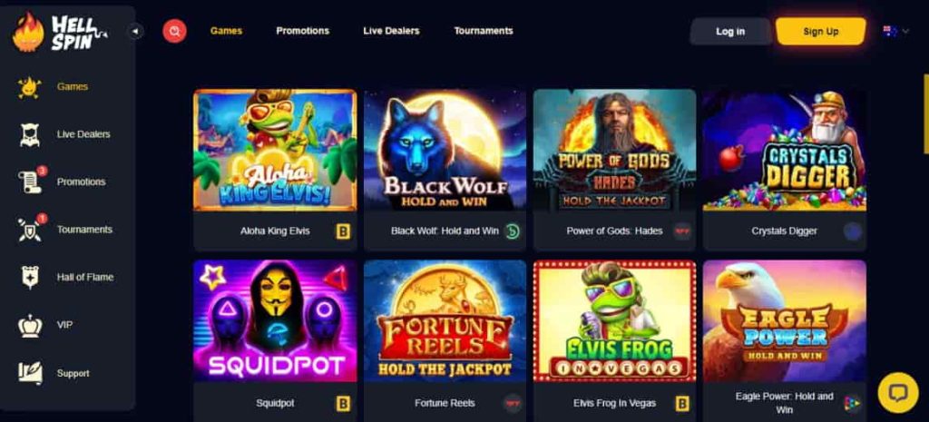Expand the language flag dropdown
This screenshot has width=929, height=422.
pyautogui.click(x=895, y=32)
